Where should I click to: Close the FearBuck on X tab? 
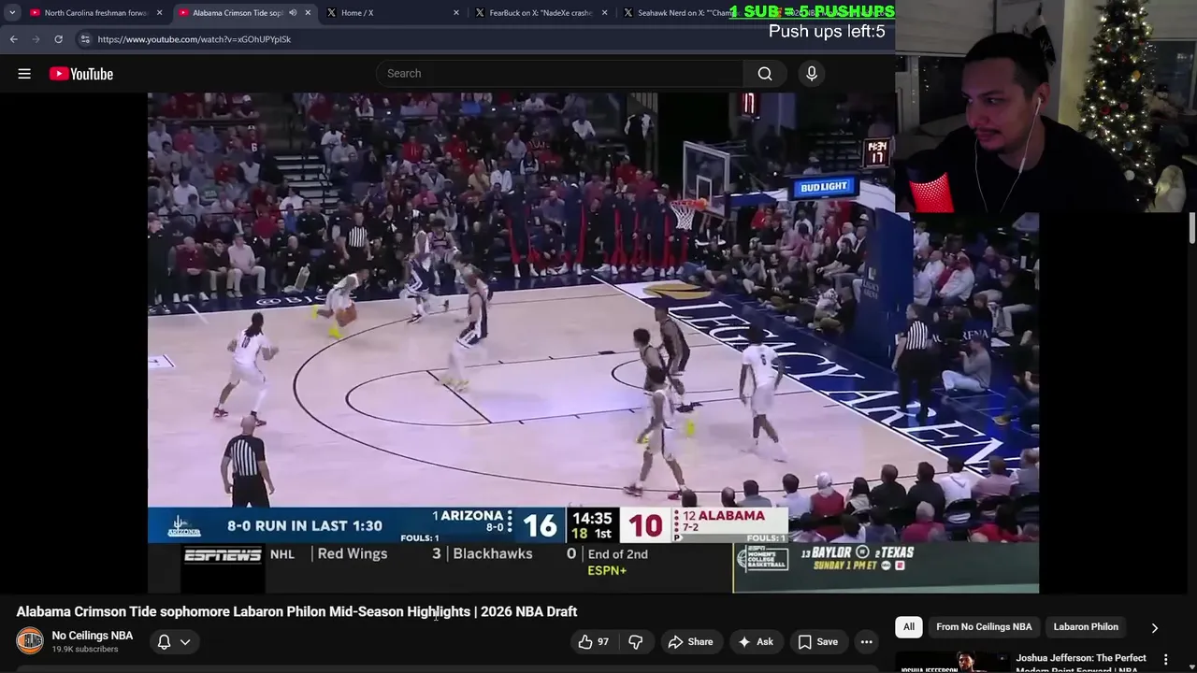[605, 13]
